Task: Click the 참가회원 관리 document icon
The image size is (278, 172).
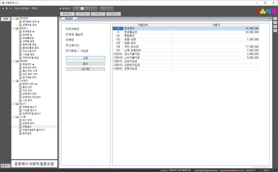Action: point(20,77)
